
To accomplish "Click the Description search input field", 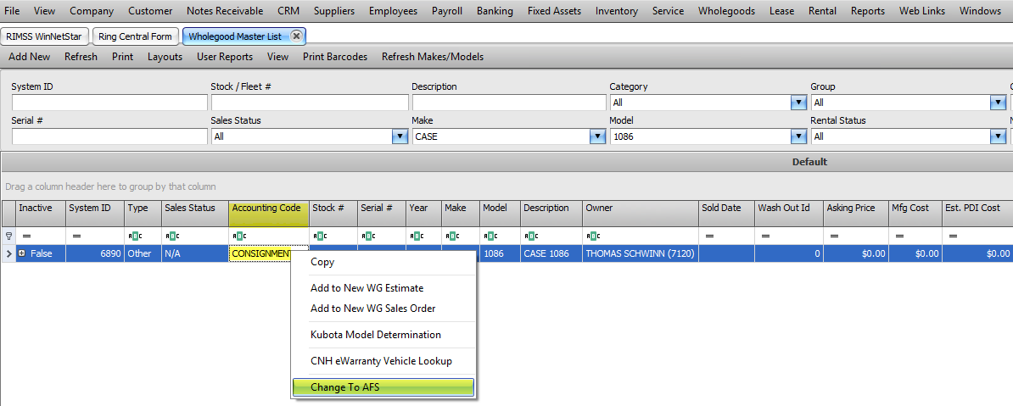I will click(508, 103).
